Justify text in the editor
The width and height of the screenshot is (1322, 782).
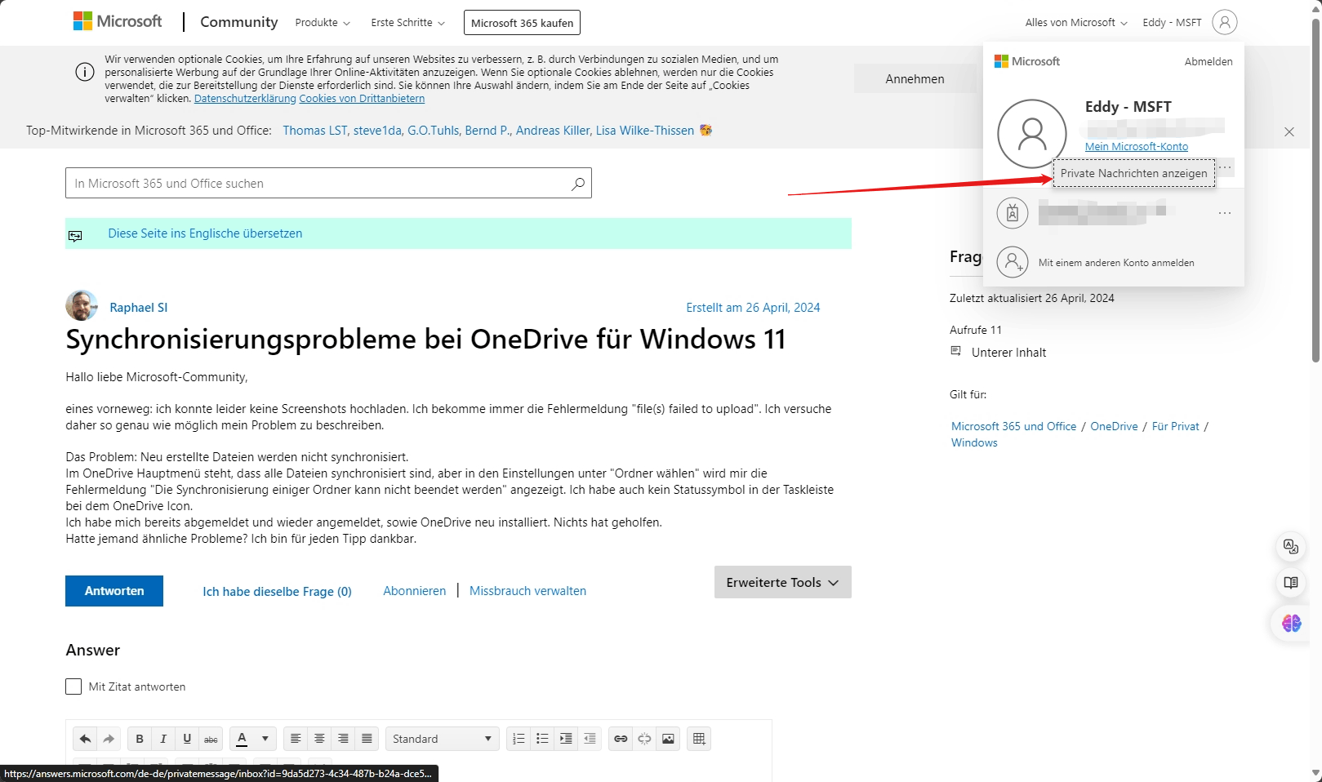coord(367,739)
